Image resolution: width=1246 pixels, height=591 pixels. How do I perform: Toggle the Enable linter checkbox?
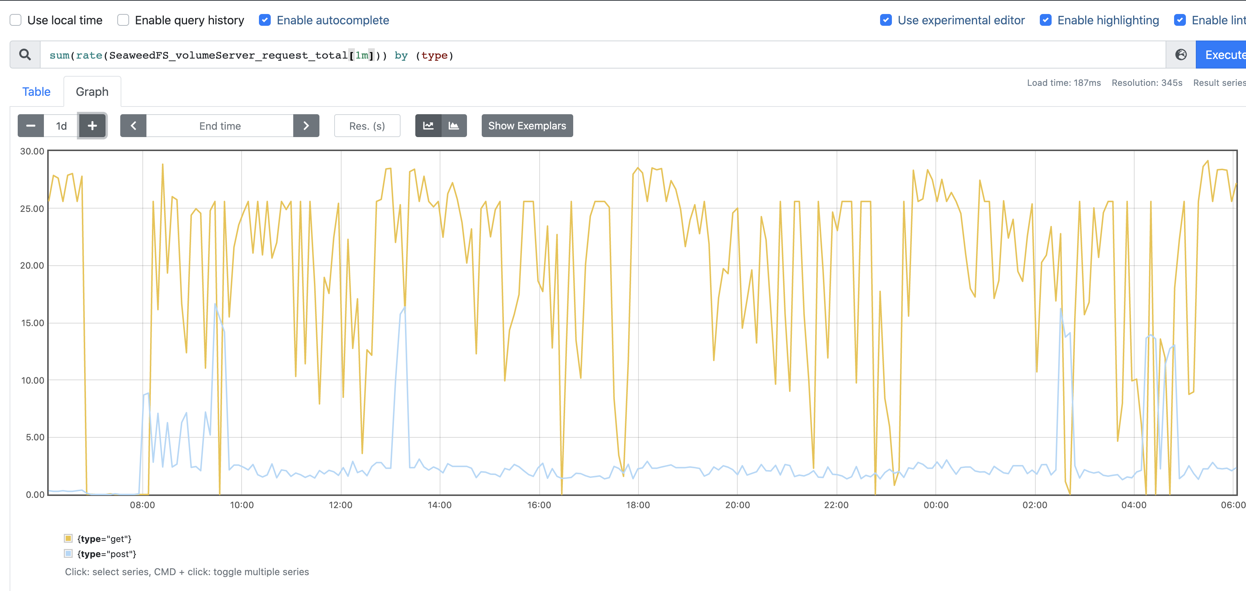tap(1180, 20)
